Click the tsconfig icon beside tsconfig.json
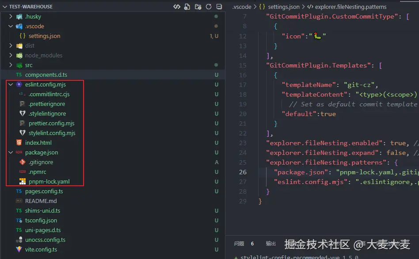This screenshot has height=259, width=419. [19, 220]
